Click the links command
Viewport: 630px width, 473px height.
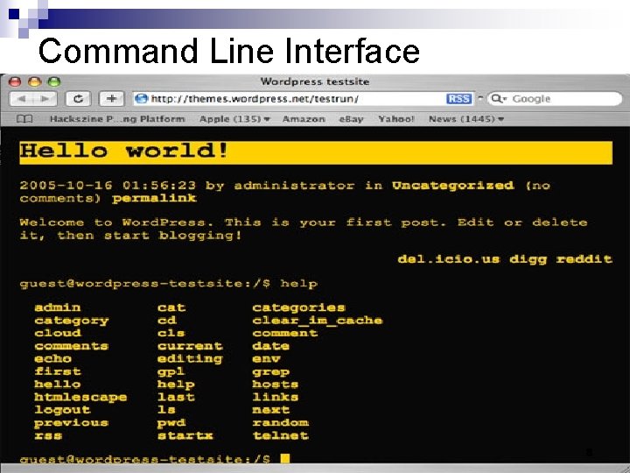(276, 398)
